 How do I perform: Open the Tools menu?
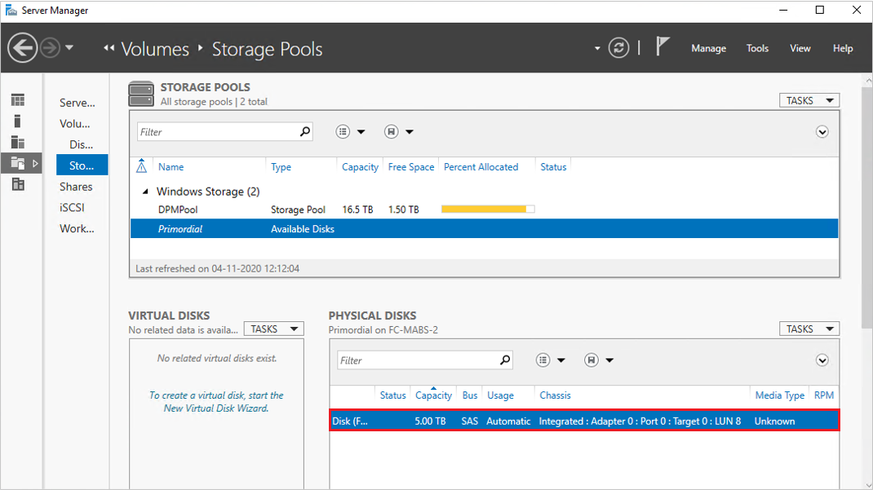[757, 48]
